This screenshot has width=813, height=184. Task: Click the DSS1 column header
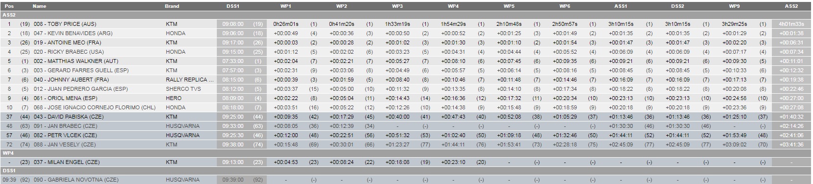pyautogui.click(x=234, y=6)
